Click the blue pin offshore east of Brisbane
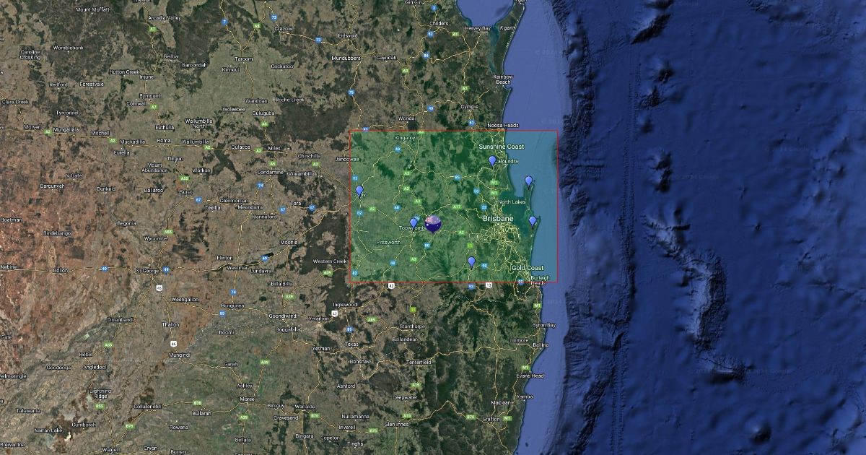 point(533,221)
